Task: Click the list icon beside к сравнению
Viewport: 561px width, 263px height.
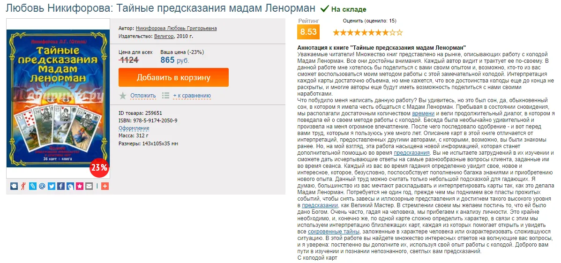Action: point(165,96)
